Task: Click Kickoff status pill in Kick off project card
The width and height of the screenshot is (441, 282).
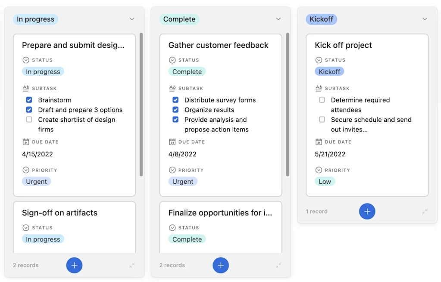Action: (x=329, y=71)
